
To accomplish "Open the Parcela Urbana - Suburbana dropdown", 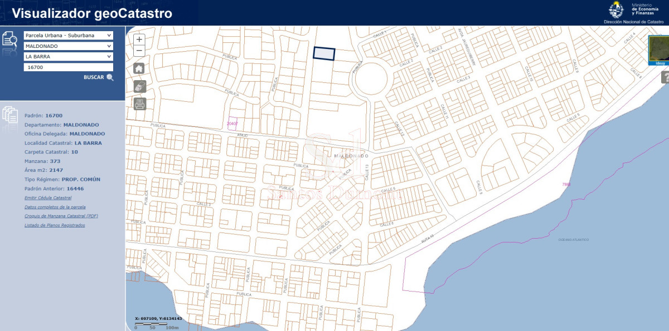I will click(x=69, y=35).
